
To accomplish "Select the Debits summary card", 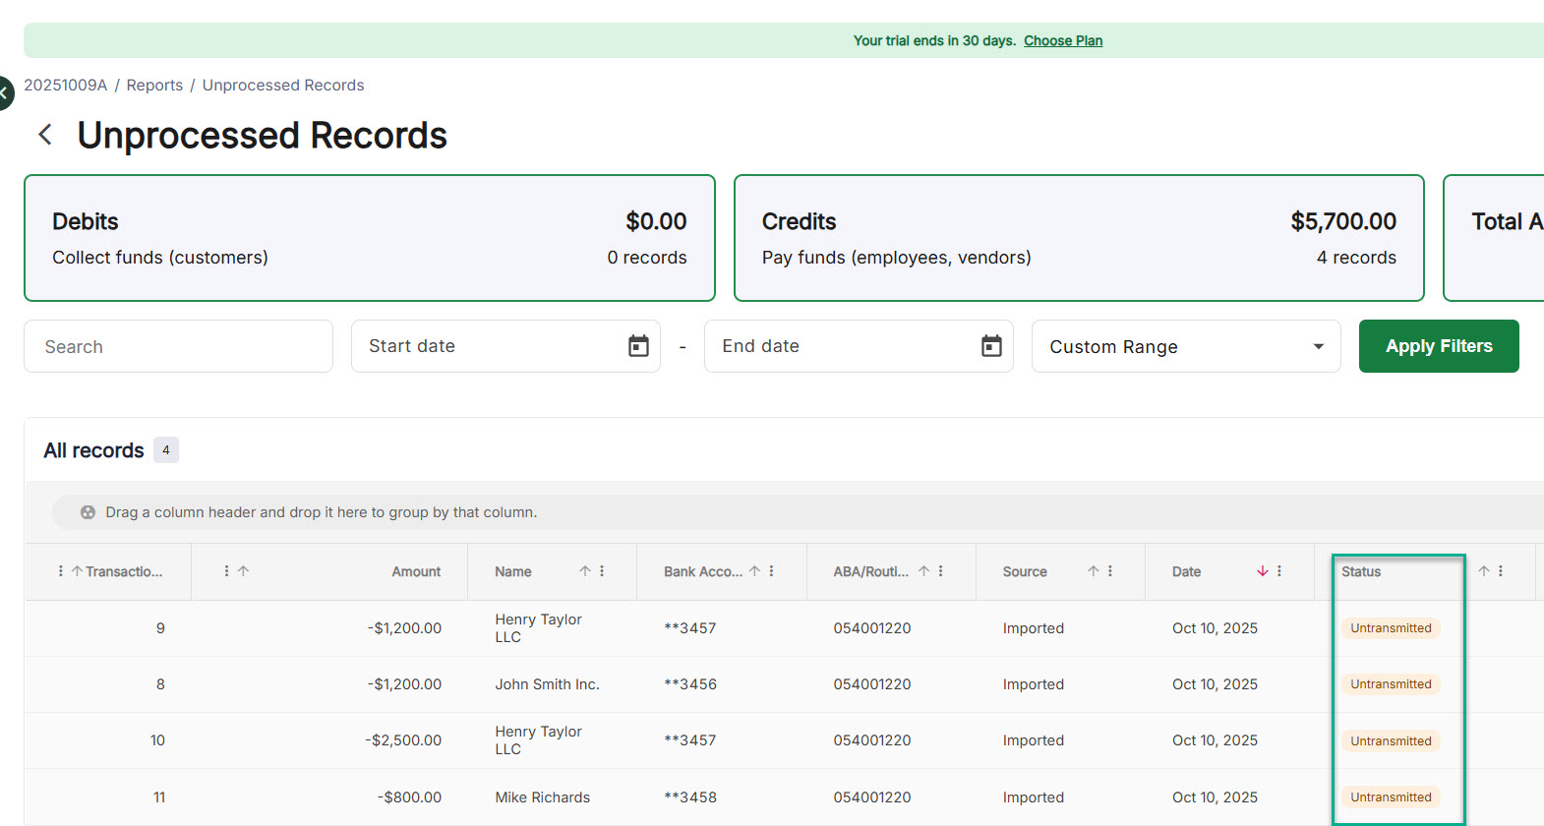I will pos(369,238).
